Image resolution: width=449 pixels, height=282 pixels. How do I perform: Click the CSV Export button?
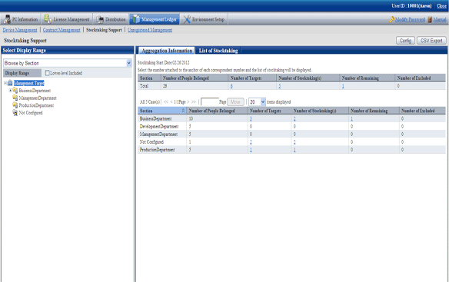(431, 41)
